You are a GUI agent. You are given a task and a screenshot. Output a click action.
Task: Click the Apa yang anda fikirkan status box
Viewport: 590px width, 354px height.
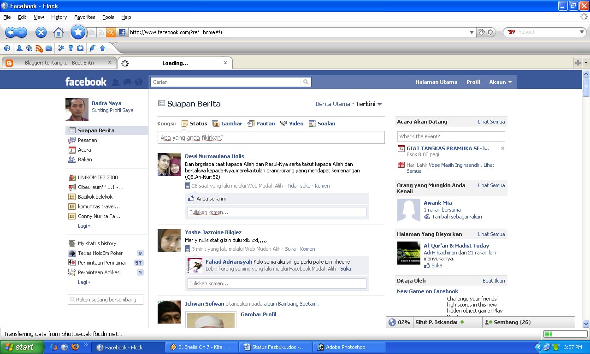pyautogui.click(x=271, y=137)
